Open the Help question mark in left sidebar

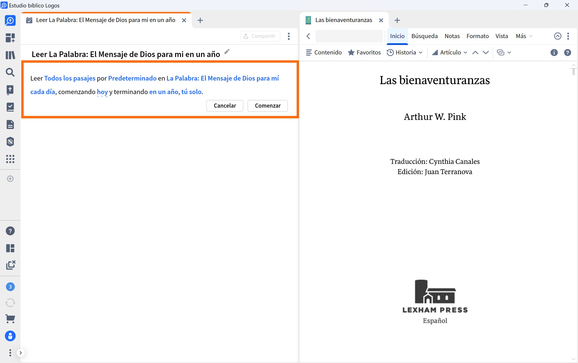click(x=10, y=231)
